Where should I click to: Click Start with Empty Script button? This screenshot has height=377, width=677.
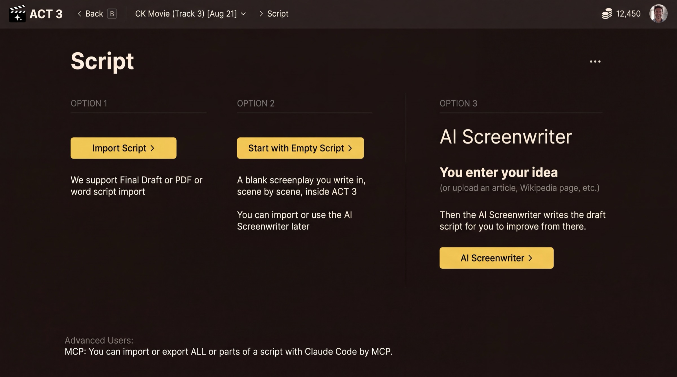300,148
